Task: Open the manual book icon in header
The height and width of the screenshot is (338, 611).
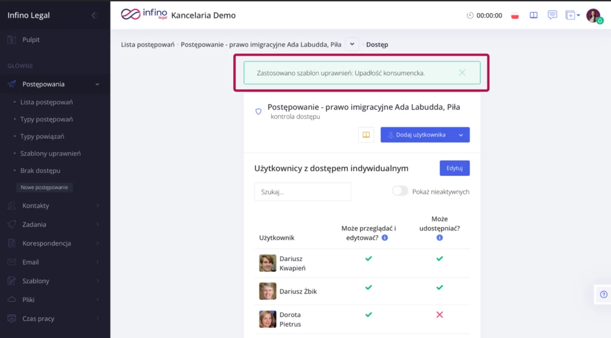Action: [x=533, y=15]
